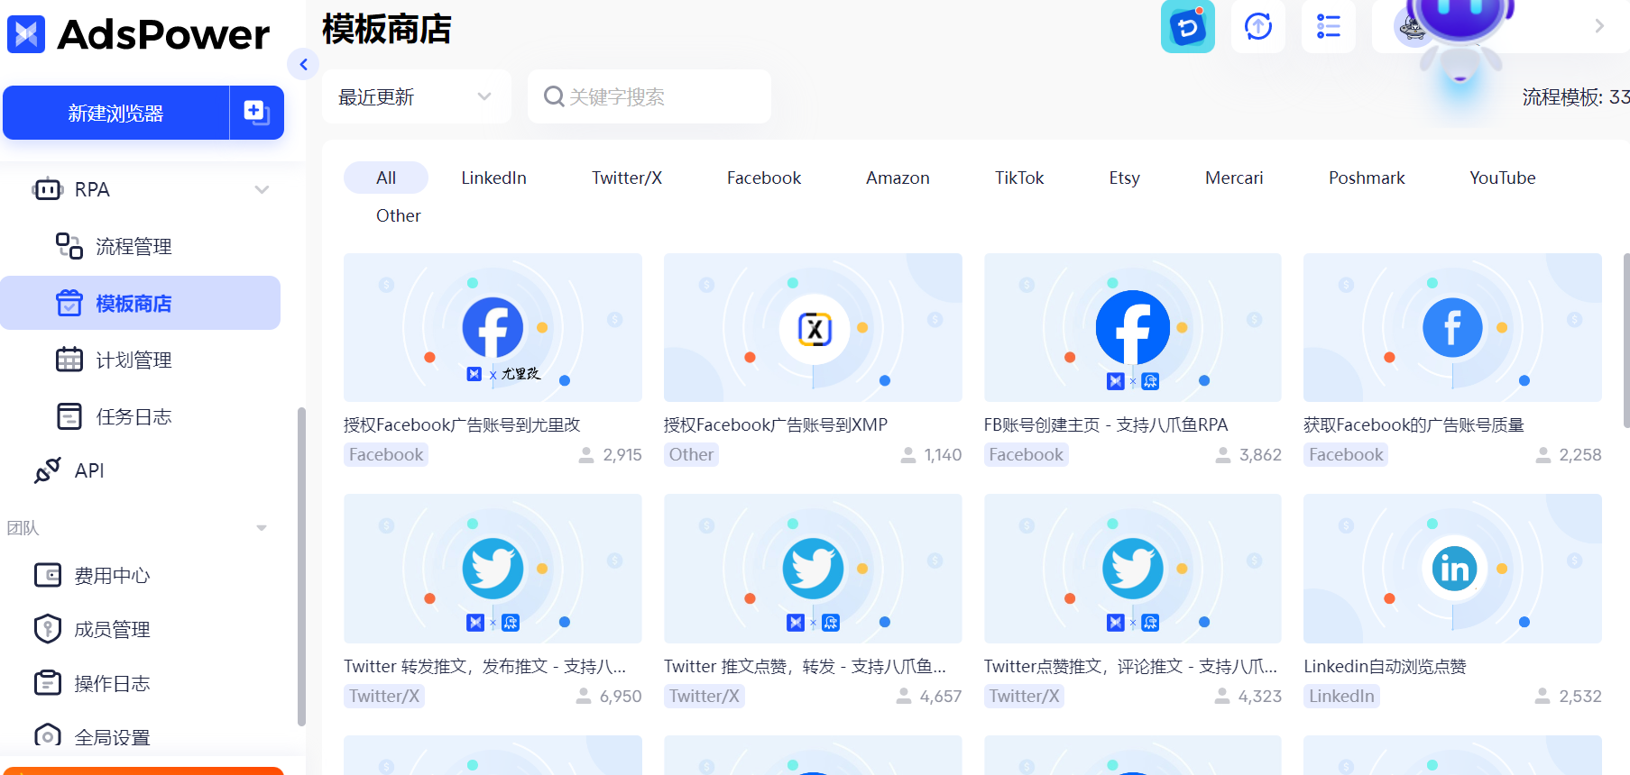The width and height of the screenshot is (1630, 775).
Task: Collapse the RPA section chevron
Action: (262, 189)
